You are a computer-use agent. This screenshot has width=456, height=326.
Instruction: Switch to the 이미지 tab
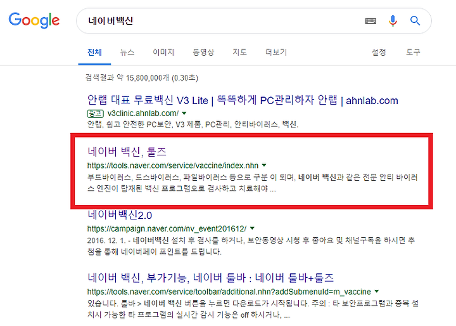pos(163,52)
